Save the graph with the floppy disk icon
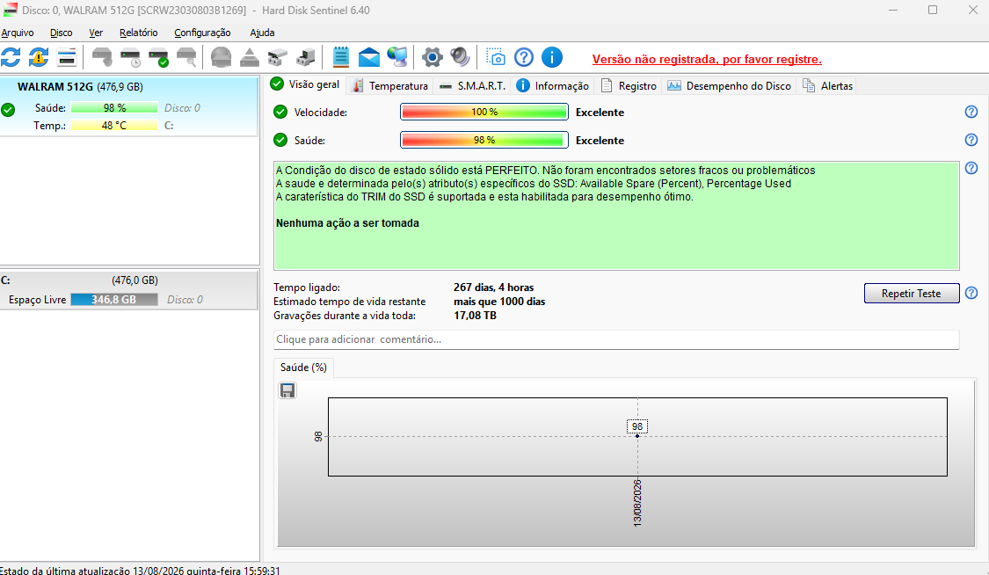989x575 pixels. point(287,391)
